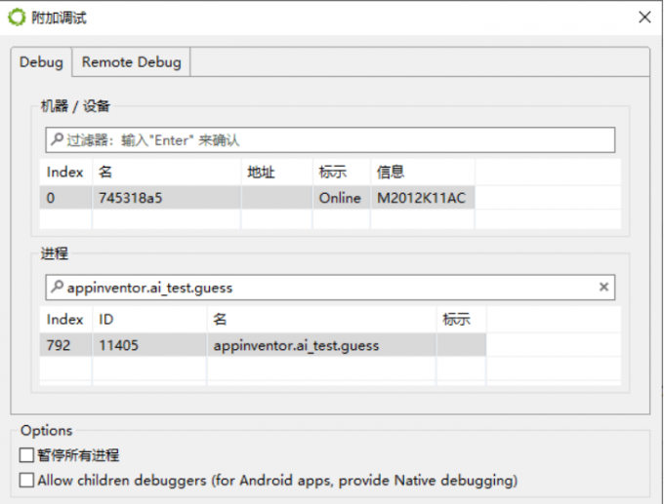Sort processes by the 标示 column header
This screenshot has height=504, width=664.
460,320
